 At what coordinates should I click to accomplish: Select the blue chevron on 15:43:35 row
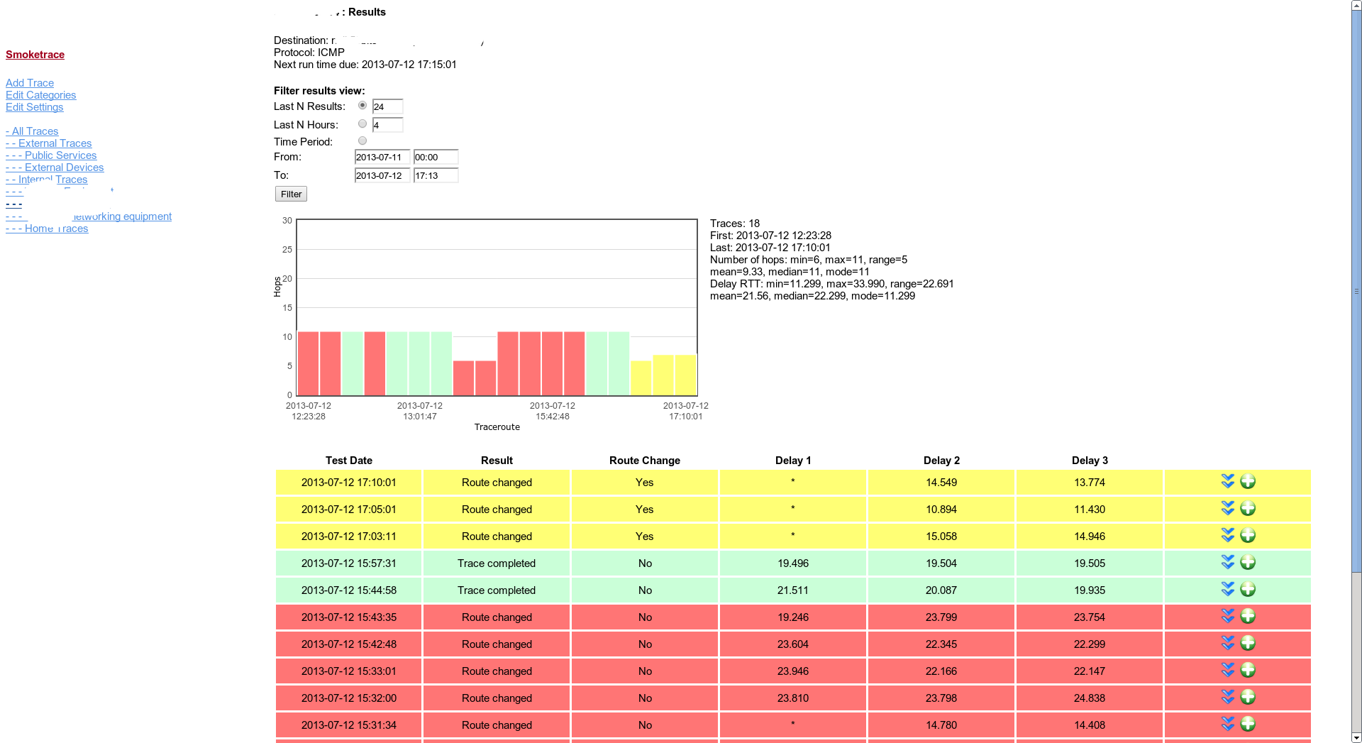[x=1228, y=616]
